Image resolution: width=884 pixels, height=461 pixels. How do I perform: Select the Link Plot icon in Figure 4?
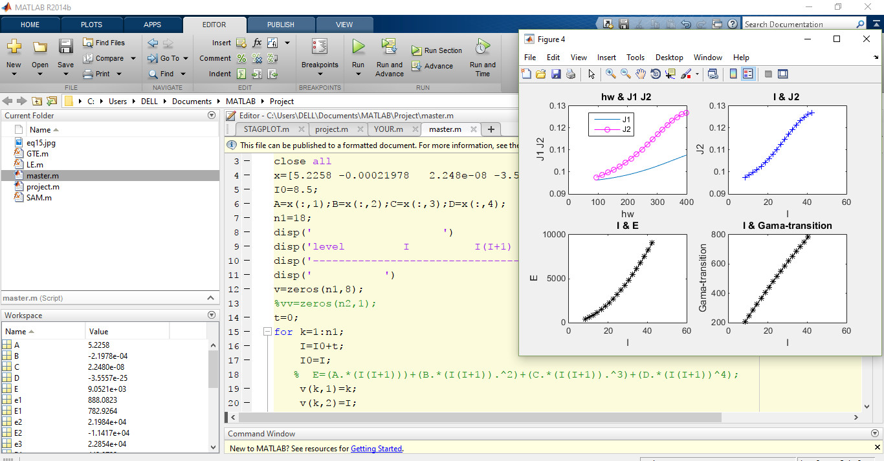tap(713, 74)
